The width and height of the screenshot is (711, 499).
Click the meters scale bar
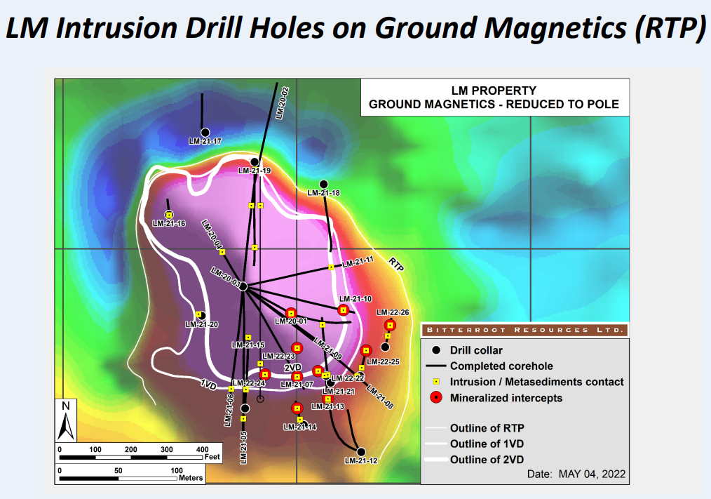pos(118,479)
